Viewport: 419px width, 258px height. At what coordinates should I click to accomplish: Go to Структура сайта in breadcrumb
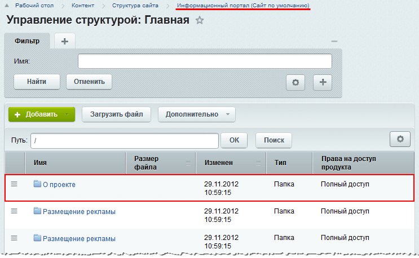click(135, 5)
